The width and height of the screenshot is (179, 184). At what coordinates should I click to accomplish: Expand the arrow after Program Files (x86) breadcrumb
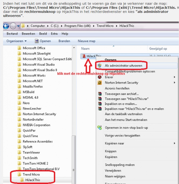pos(94,26)
